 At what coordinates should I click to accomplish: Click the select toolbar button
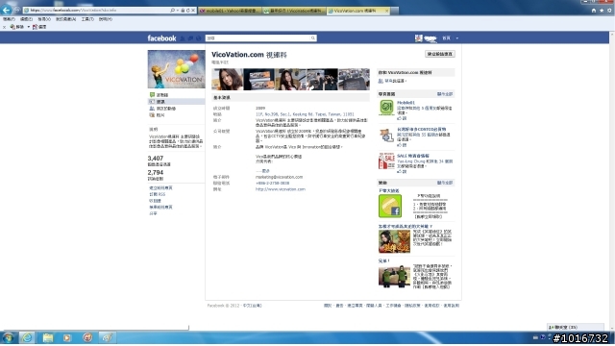(39, 27)
